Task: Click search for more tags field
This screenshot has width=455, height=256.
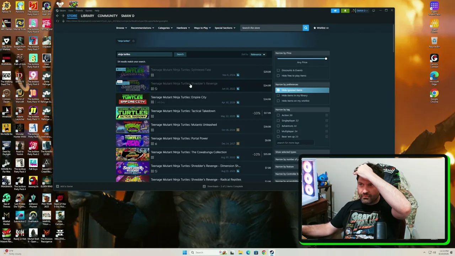Action: (295, 143)
